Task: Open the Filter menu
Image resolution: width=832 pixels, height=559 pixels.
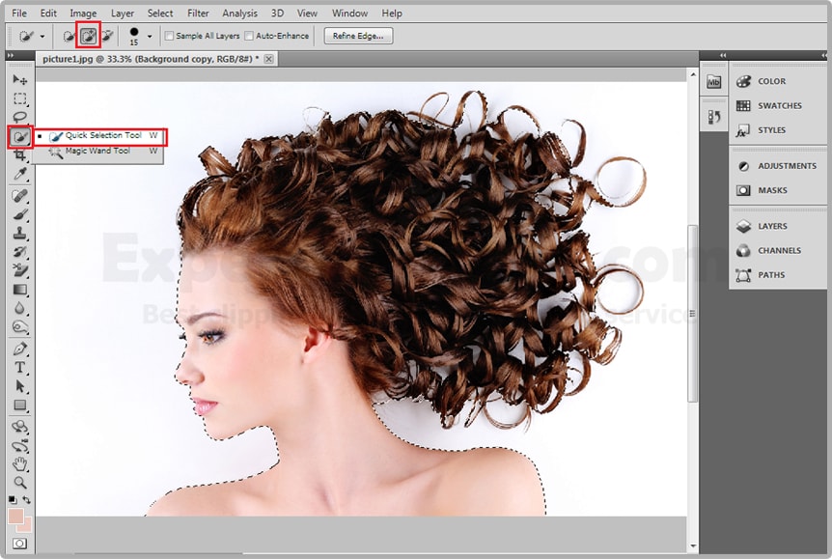Action: pos(198,14)
